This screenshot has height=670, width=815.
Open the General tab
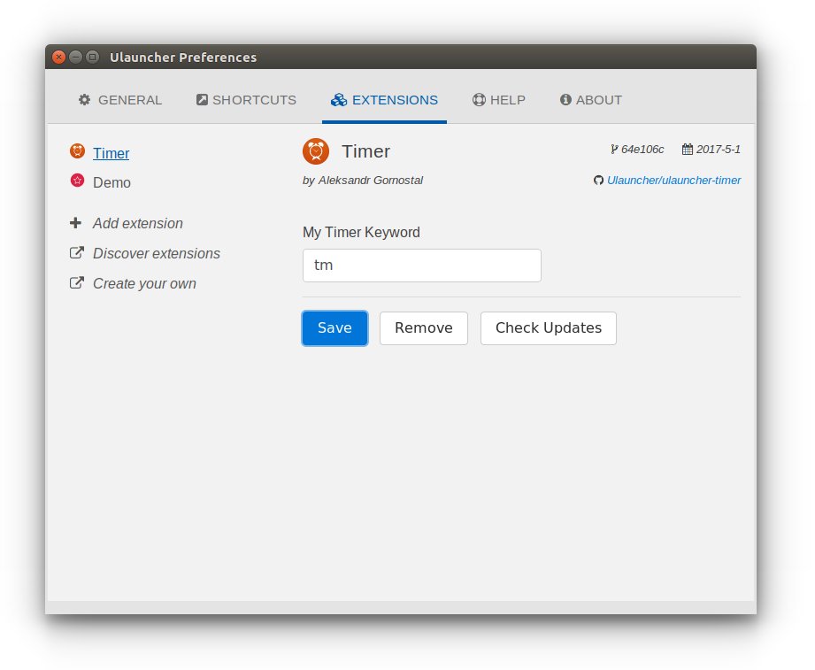click(120, 100)
